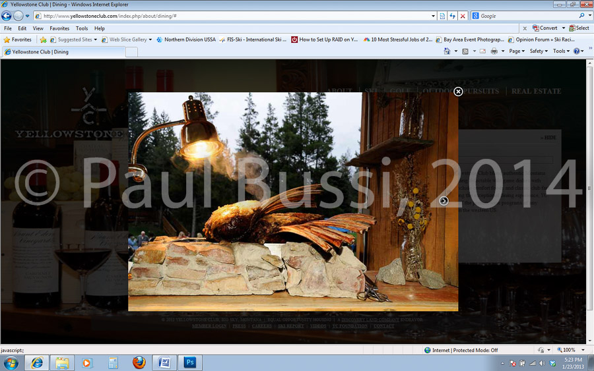
Task: Click the 100% zoom level button
Action: (566, 350)
